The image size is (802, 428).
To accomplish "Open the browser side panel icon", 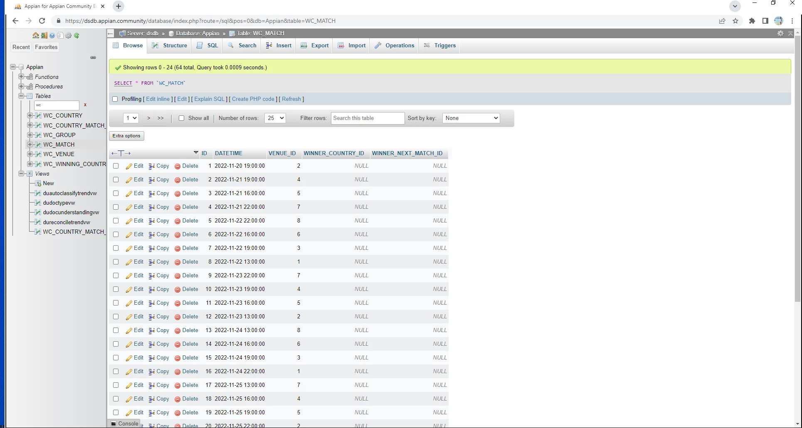I will tap(765, 21).
